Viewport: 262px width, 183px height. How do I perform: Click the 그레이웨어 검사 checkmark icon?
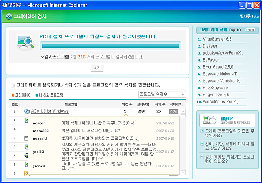click(x=9, y=16)
